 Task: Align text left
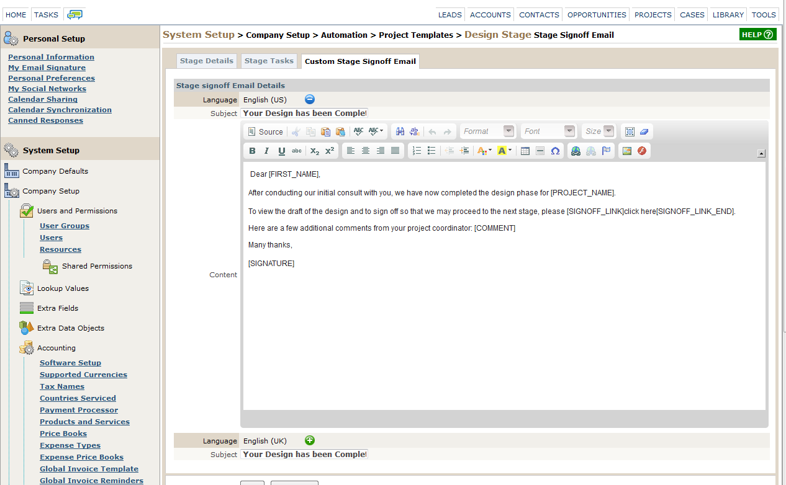click(x=351, y=151)
